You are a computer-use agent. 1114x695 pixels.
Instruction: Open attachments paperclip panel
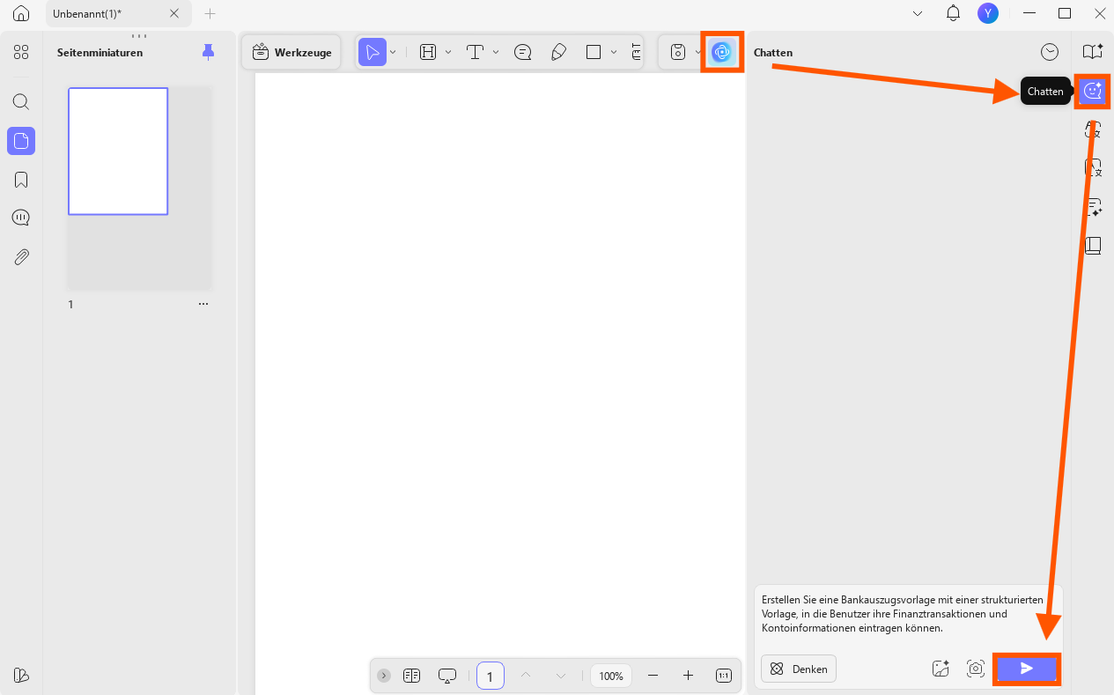pos(21,257)
